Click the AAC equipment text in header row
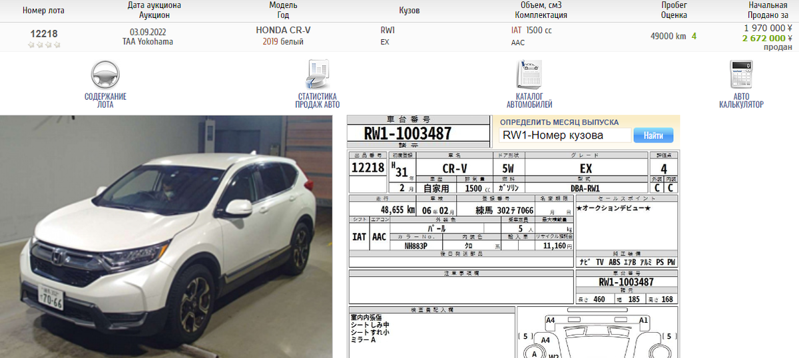 pos(518,43)
